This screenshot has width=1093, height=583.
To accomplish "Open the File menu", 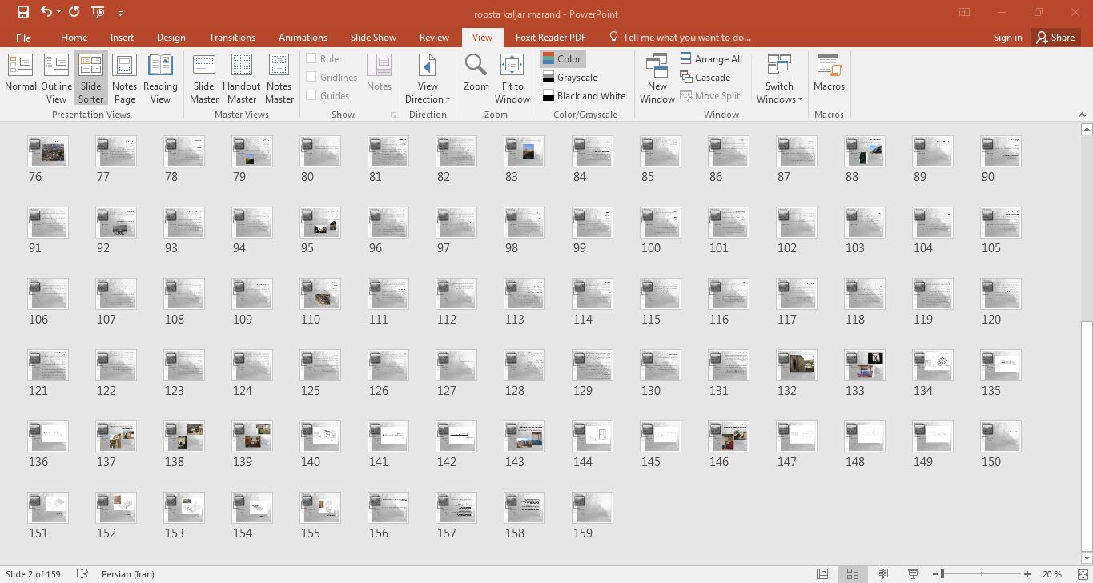I will click(23, 37).
